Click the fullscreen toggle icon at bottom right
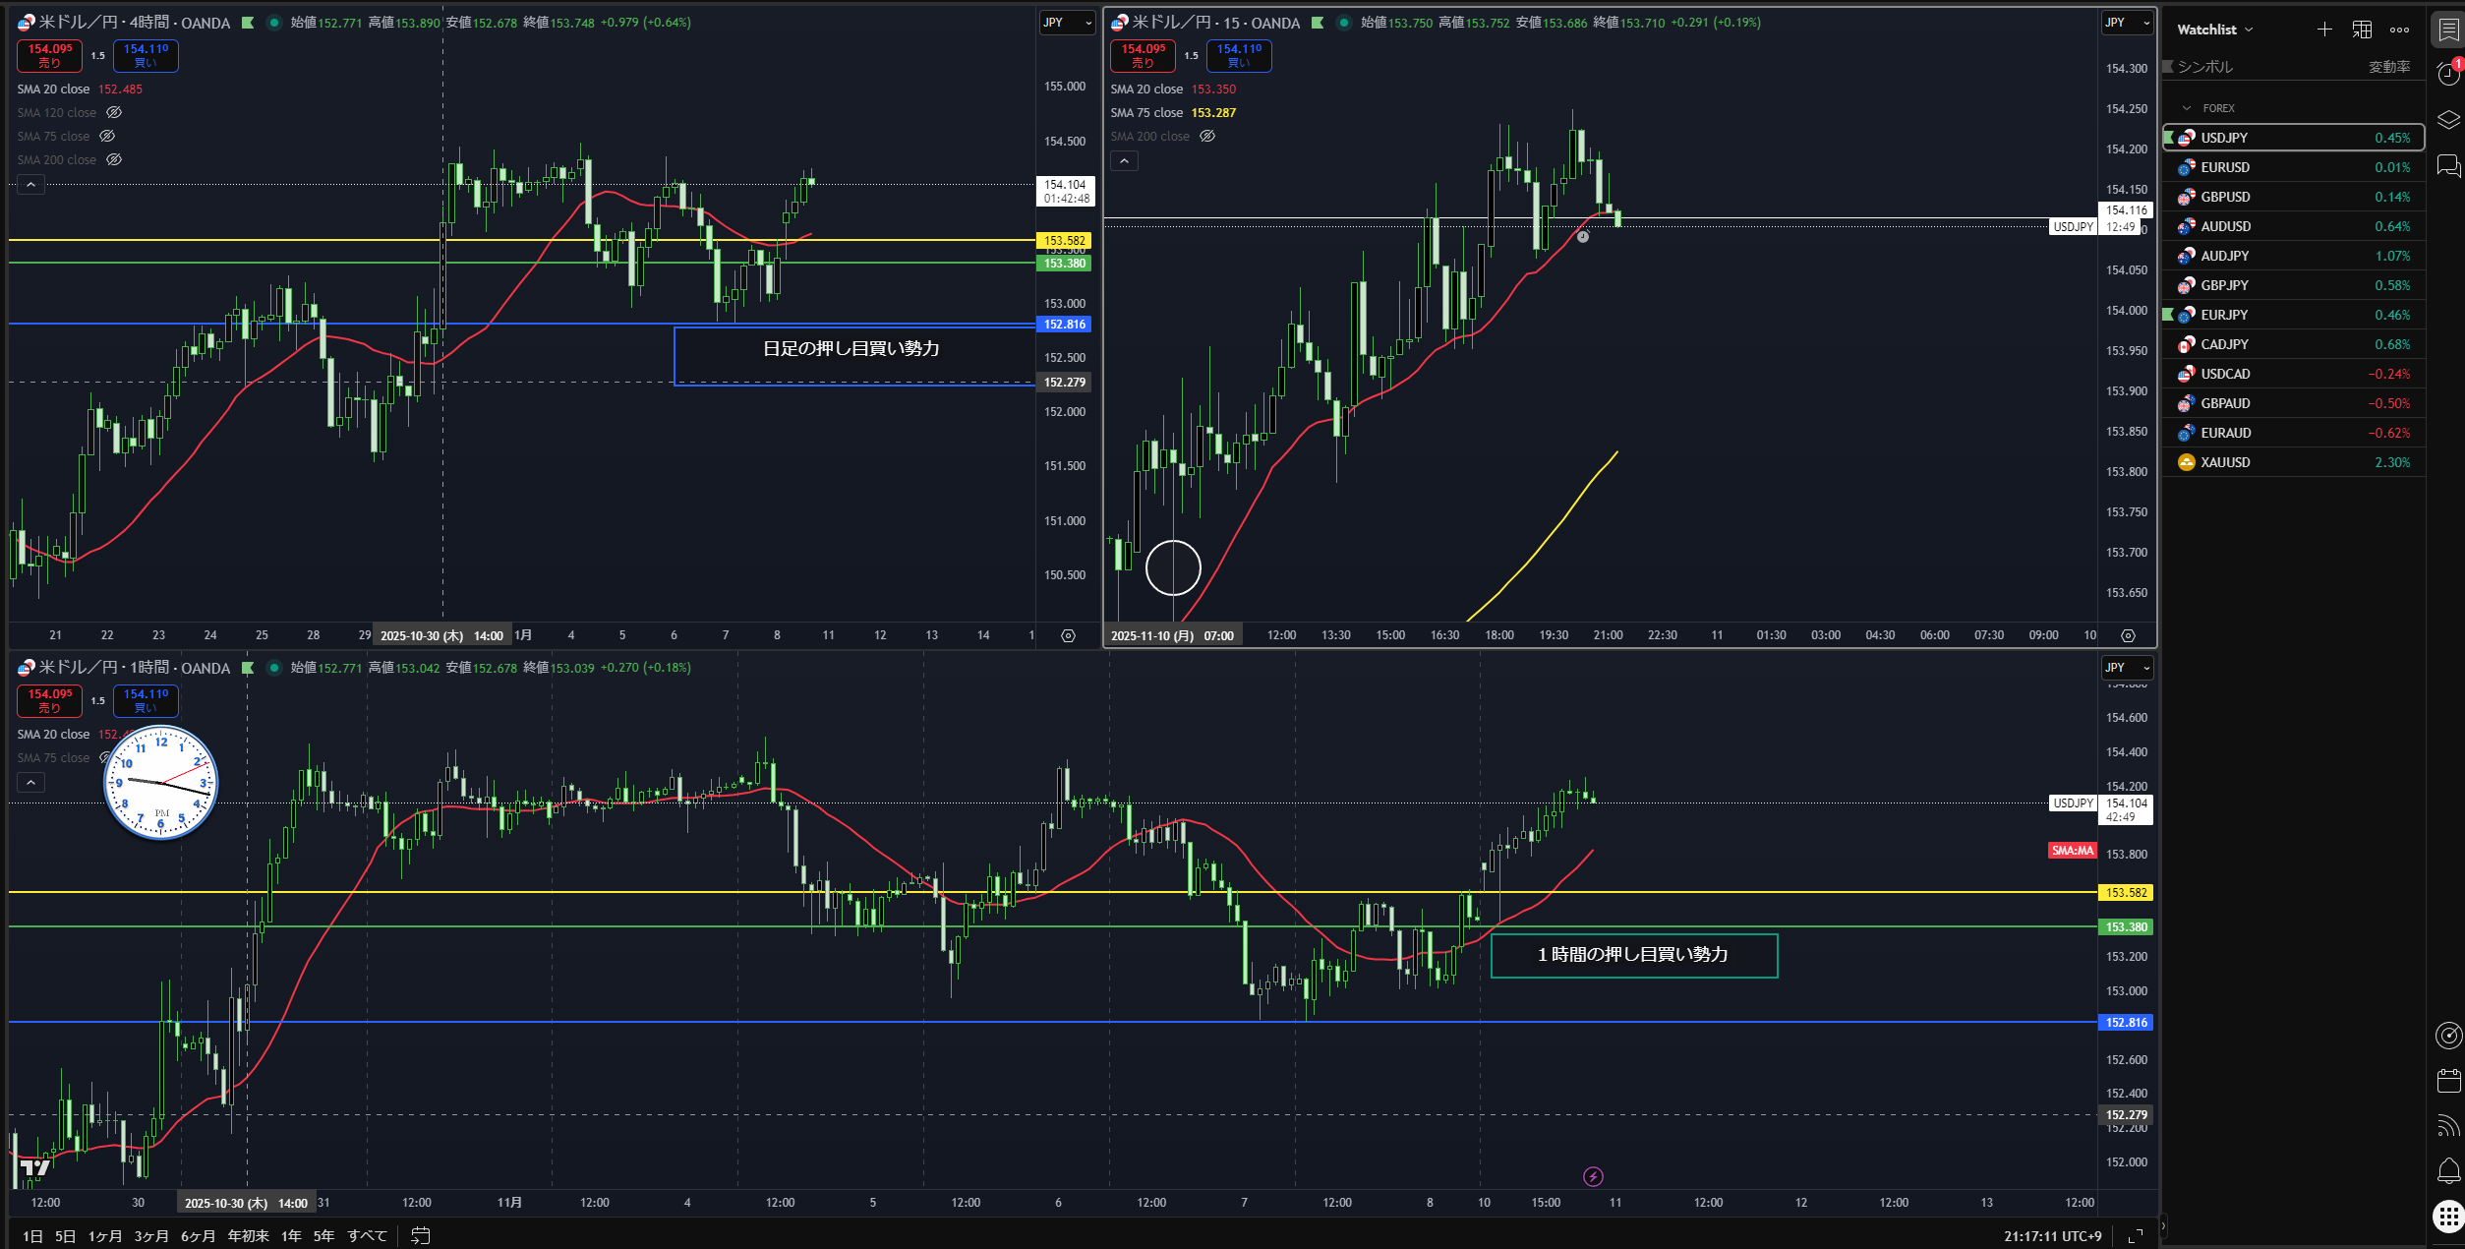This screenshot has height=1249, width=2465. coord(2136,1236)
